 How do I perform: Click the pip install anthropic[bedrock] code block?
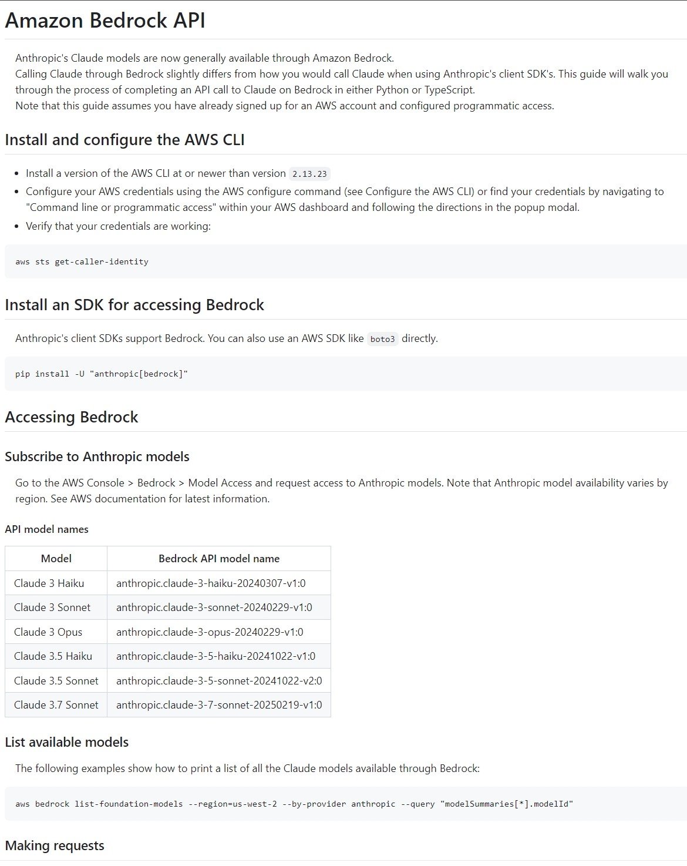[x=102, y=374]
